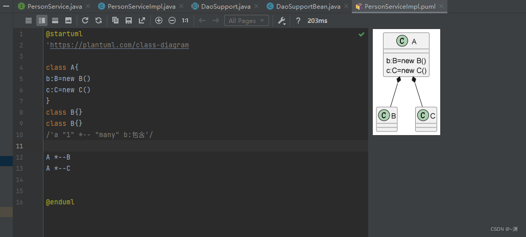Screen dimensions: 526x237
Task: Toggle automatic refresh of diagram
Action: pos(98,21)
